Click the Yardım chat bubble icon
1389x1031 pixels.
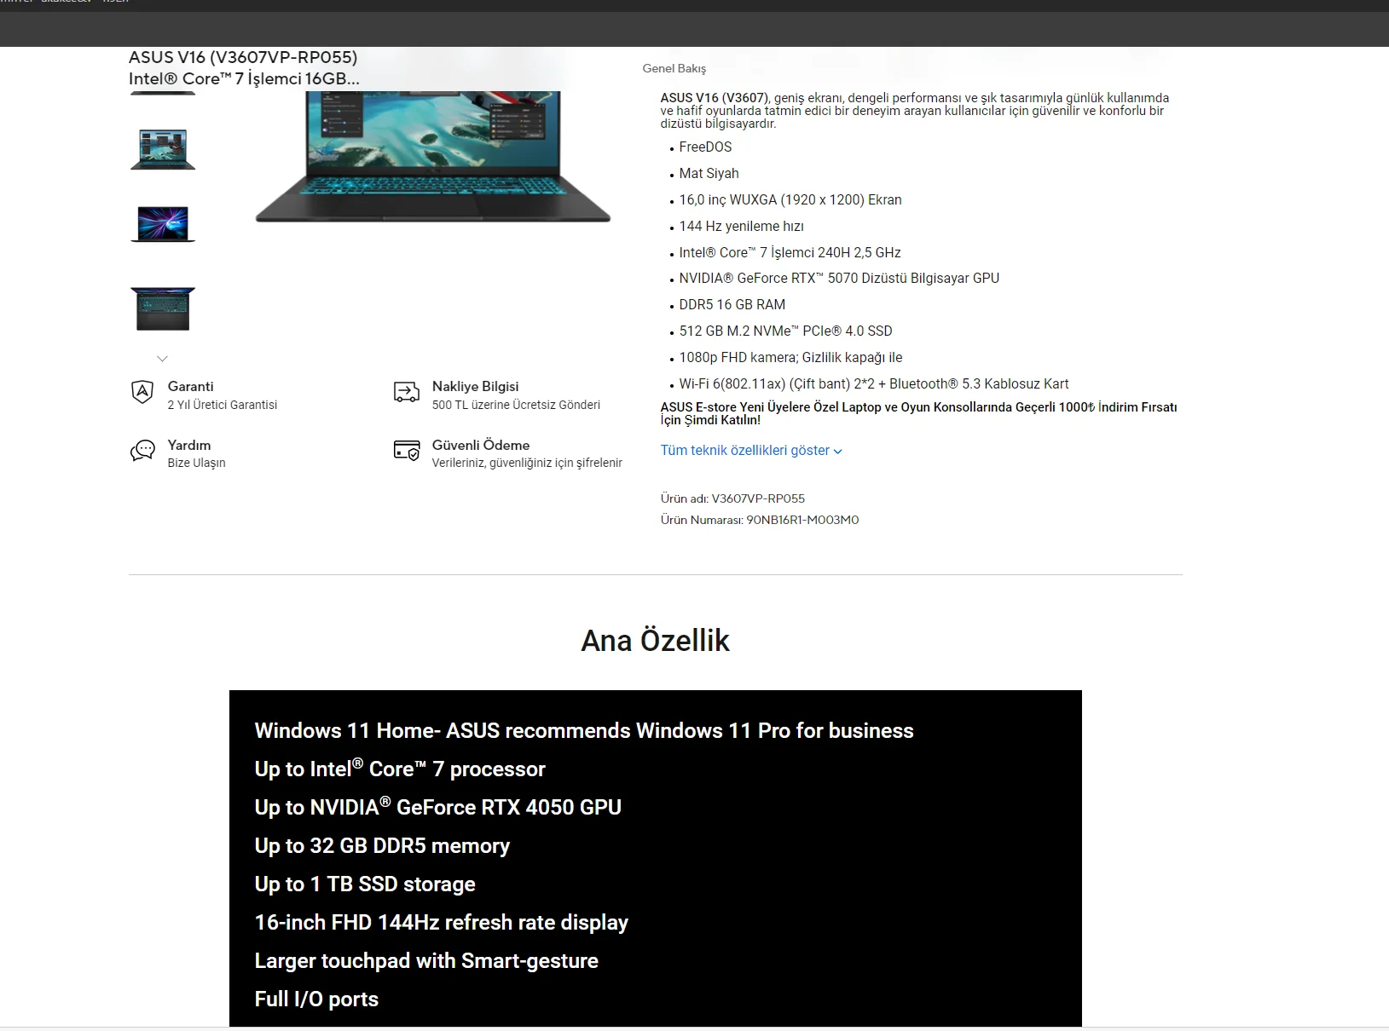pos(142,451)
